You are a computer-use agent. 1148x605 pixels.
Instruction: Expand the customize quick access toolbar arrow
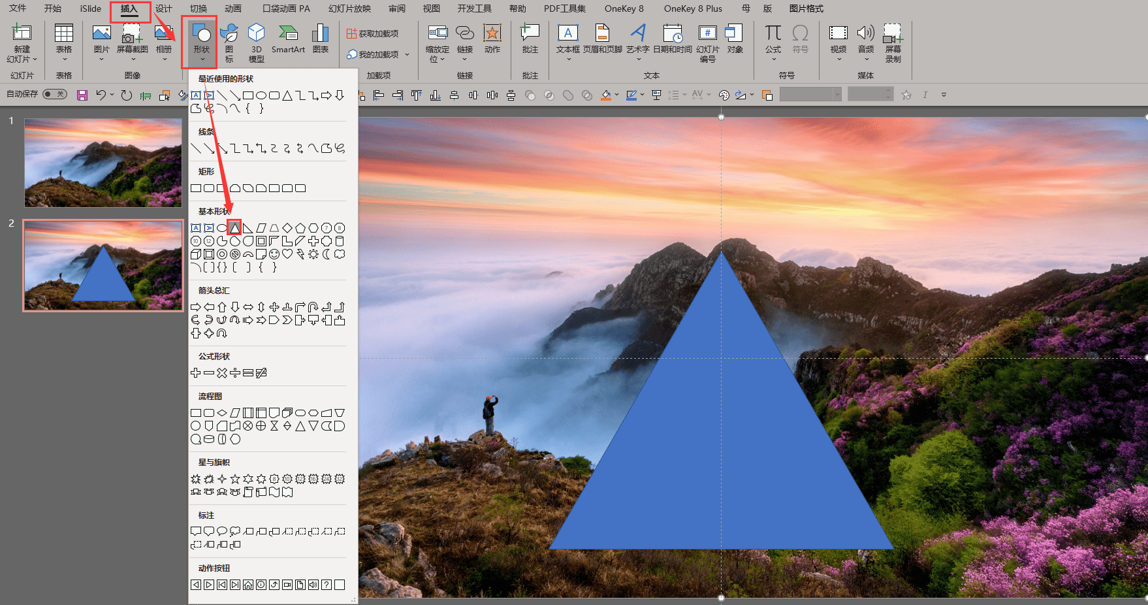(x=944, y=95)
